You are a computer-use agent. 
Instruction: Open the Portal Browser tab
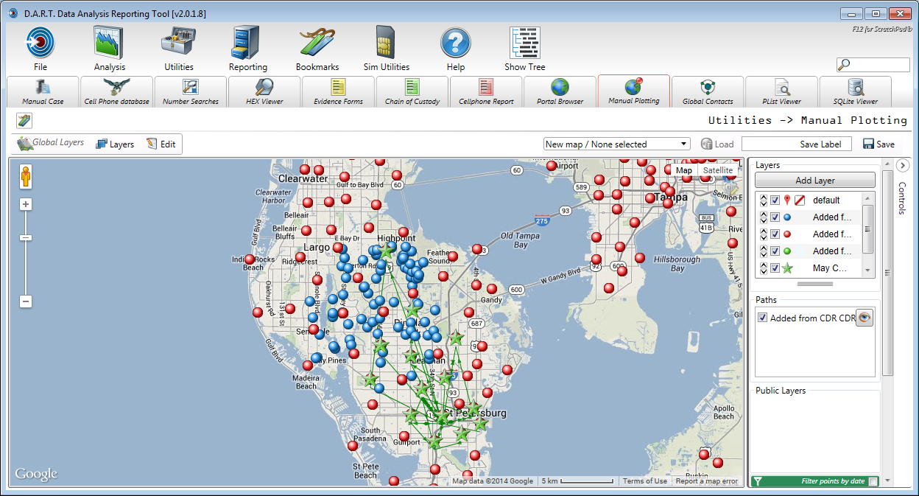tap(560, 92)
